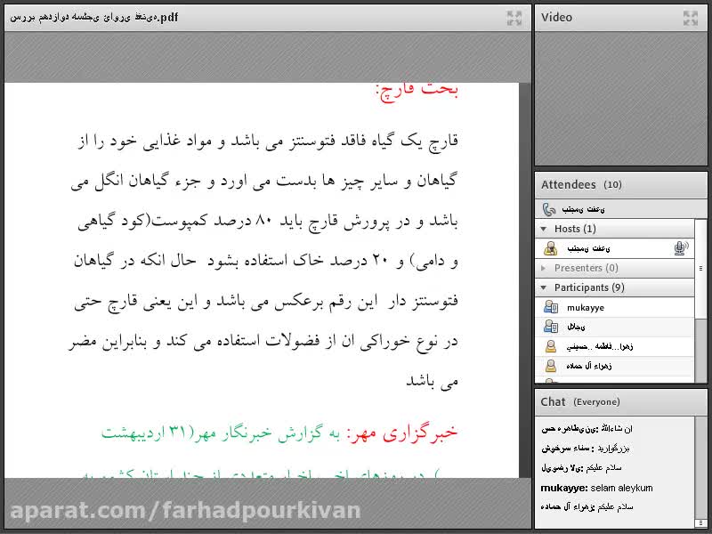
Task: Collapse the Hosts (1) group
Action: tap(544, 229)
